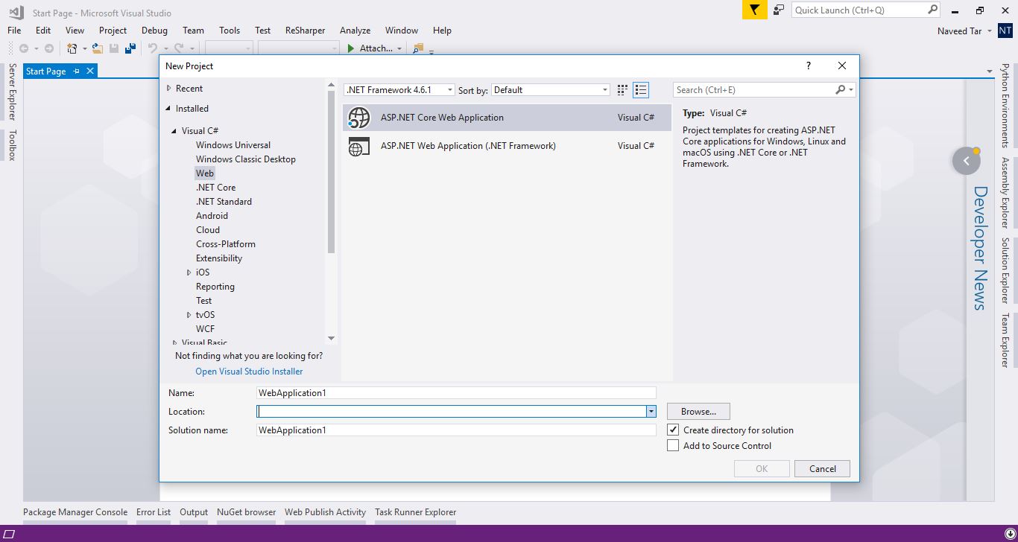Click the green Attach play icon
The image size is (1018, 542).
coord(350,48)
